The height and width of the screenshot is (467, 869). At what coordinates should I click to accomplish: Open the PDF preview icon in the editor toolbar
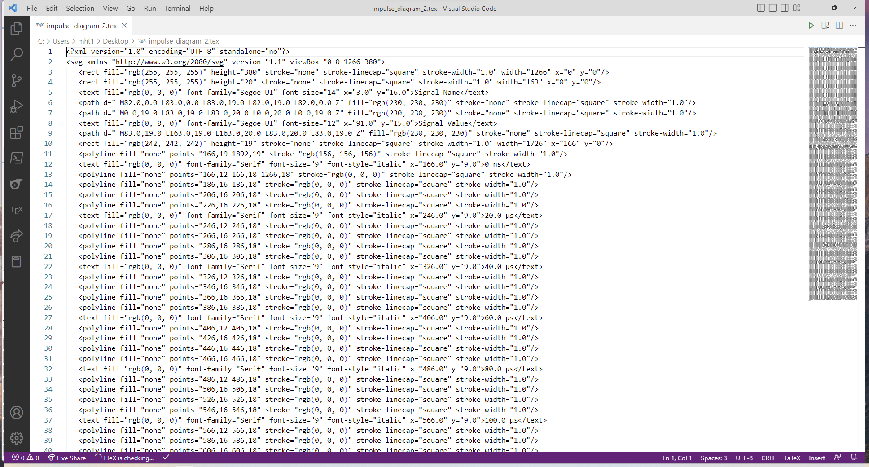tap(825, 26)
